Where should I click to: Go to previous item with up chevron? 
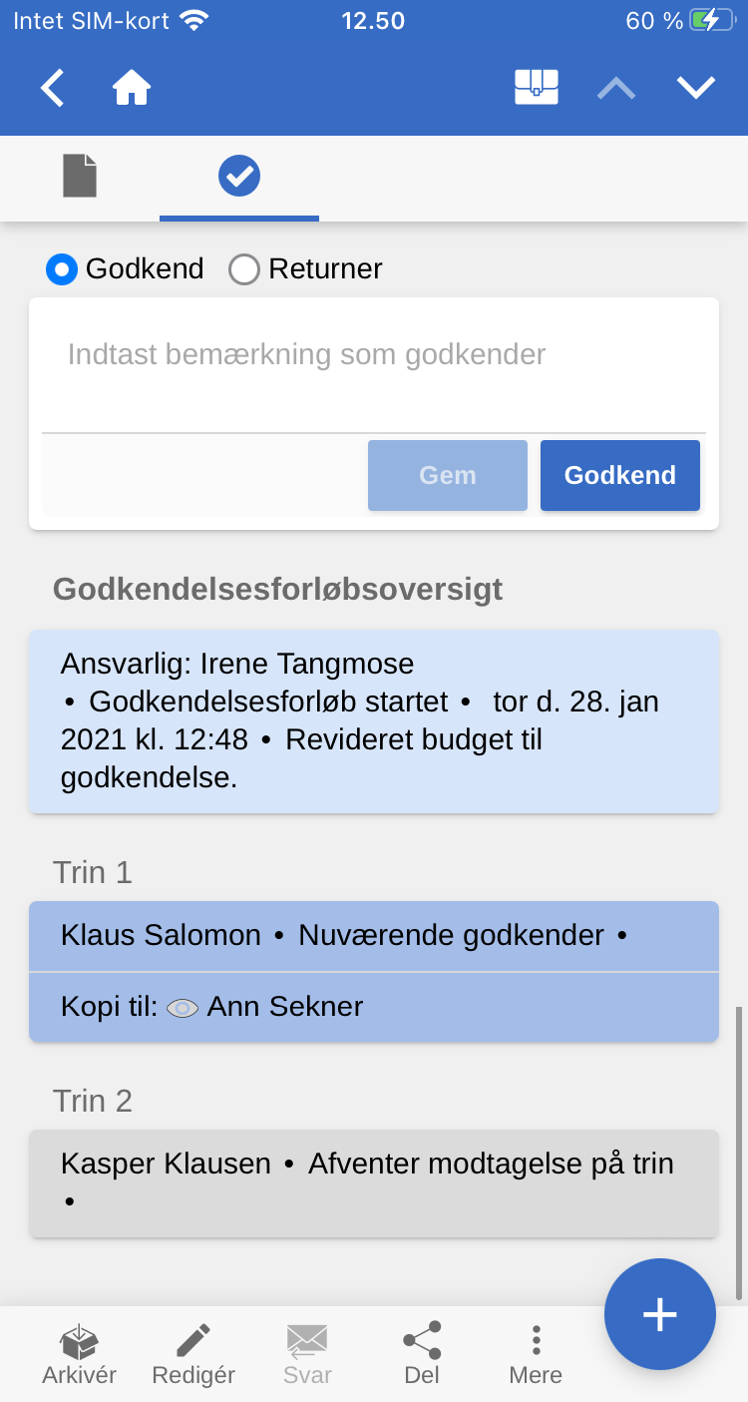coord(616,89)
